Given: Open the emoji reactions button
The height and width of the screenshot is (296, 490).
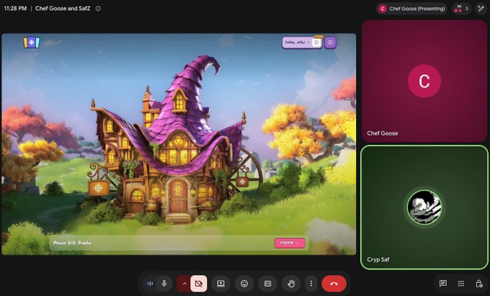Looking at the screenshot, I should coord(244,284).
